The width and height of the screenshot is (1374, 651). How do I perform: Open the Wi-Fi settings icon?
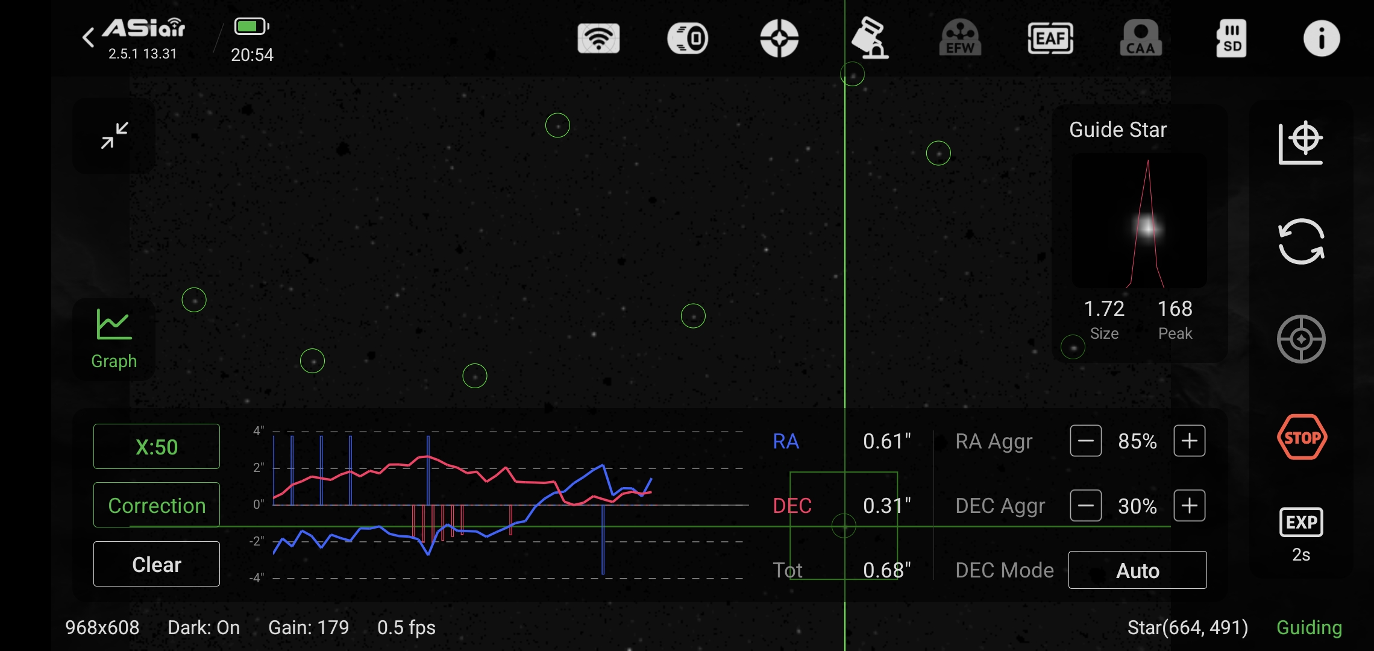click(x=598, y=39)
